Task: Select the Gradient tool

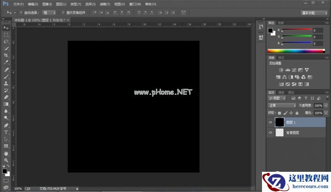Action: [6, 104]
